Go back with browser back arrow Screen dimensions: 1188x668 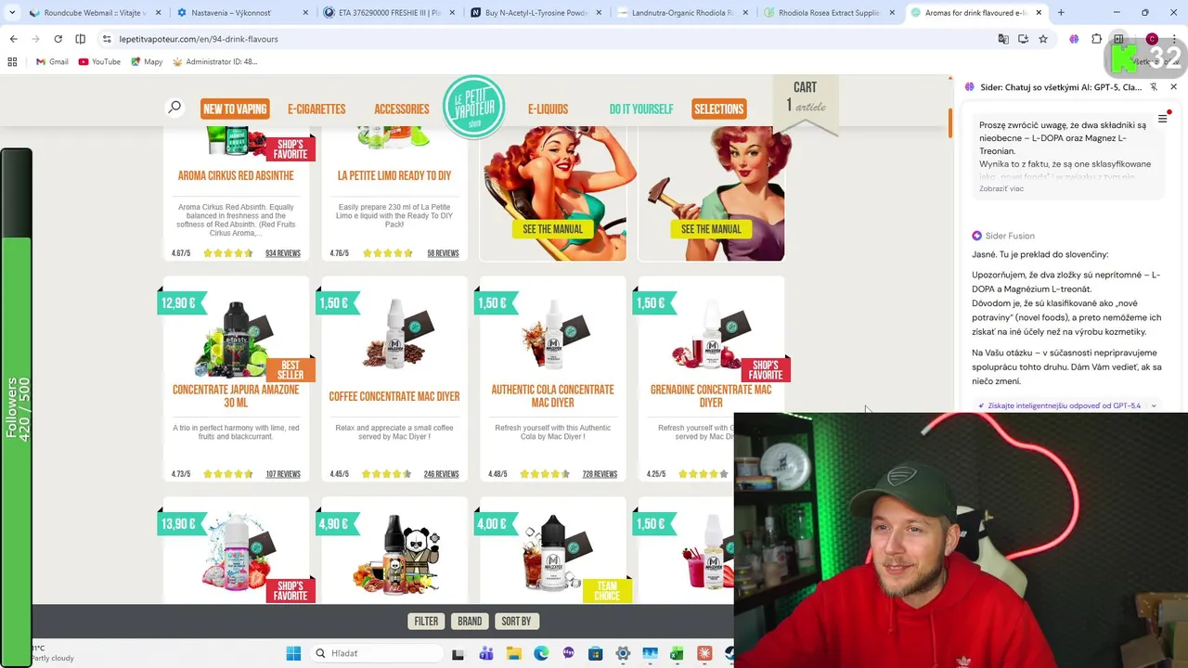point(13,39)
